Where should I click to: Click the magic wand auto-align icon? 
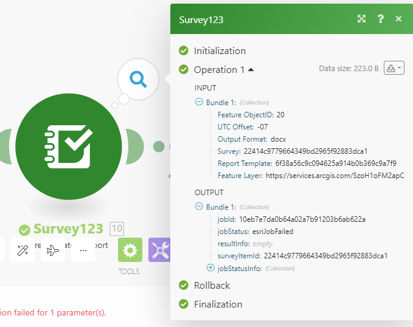click(x=23, y=250)
